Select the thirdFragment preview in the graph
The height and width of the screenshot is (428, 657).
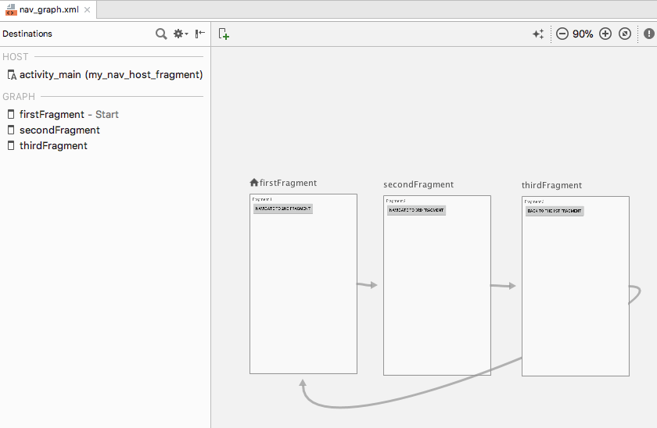point(576,286)
